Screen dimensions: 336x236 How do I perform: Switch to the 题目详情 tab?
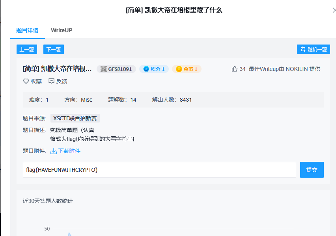(x=28, y=30)
